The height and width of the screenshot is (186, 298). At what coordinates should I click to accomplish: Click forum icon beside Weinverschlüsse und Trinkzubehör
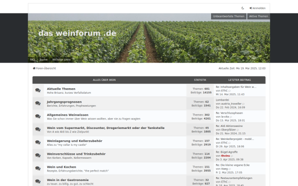click(x=38, y=155)
